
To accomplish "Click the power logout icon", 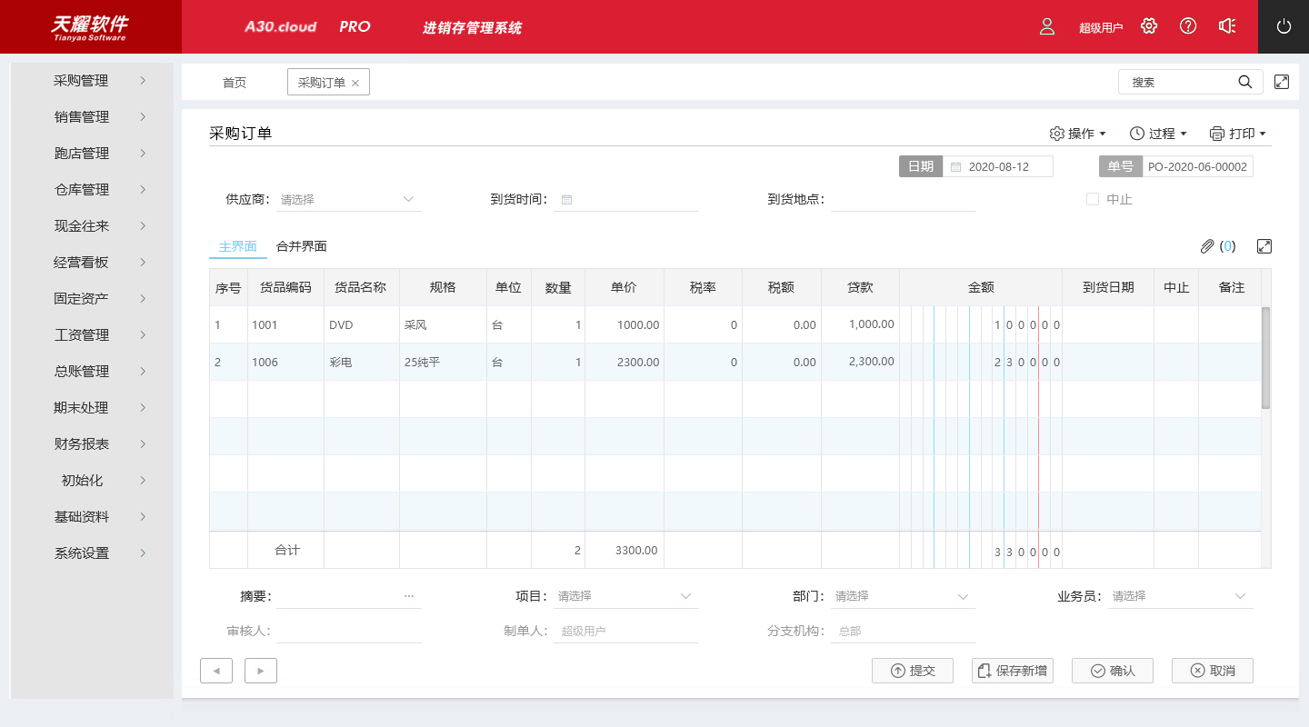I will [x=1284, y=26].
